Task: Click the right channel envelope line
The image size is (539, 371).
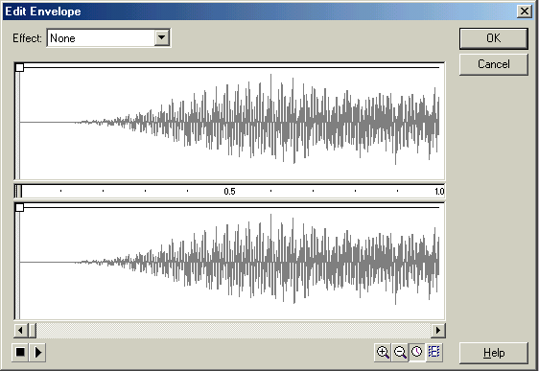Action: click(231, 207)
